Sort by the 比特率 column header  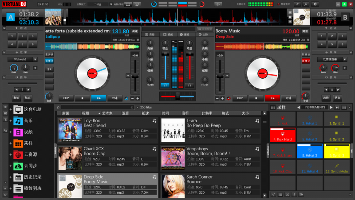(x=207, y=113)
